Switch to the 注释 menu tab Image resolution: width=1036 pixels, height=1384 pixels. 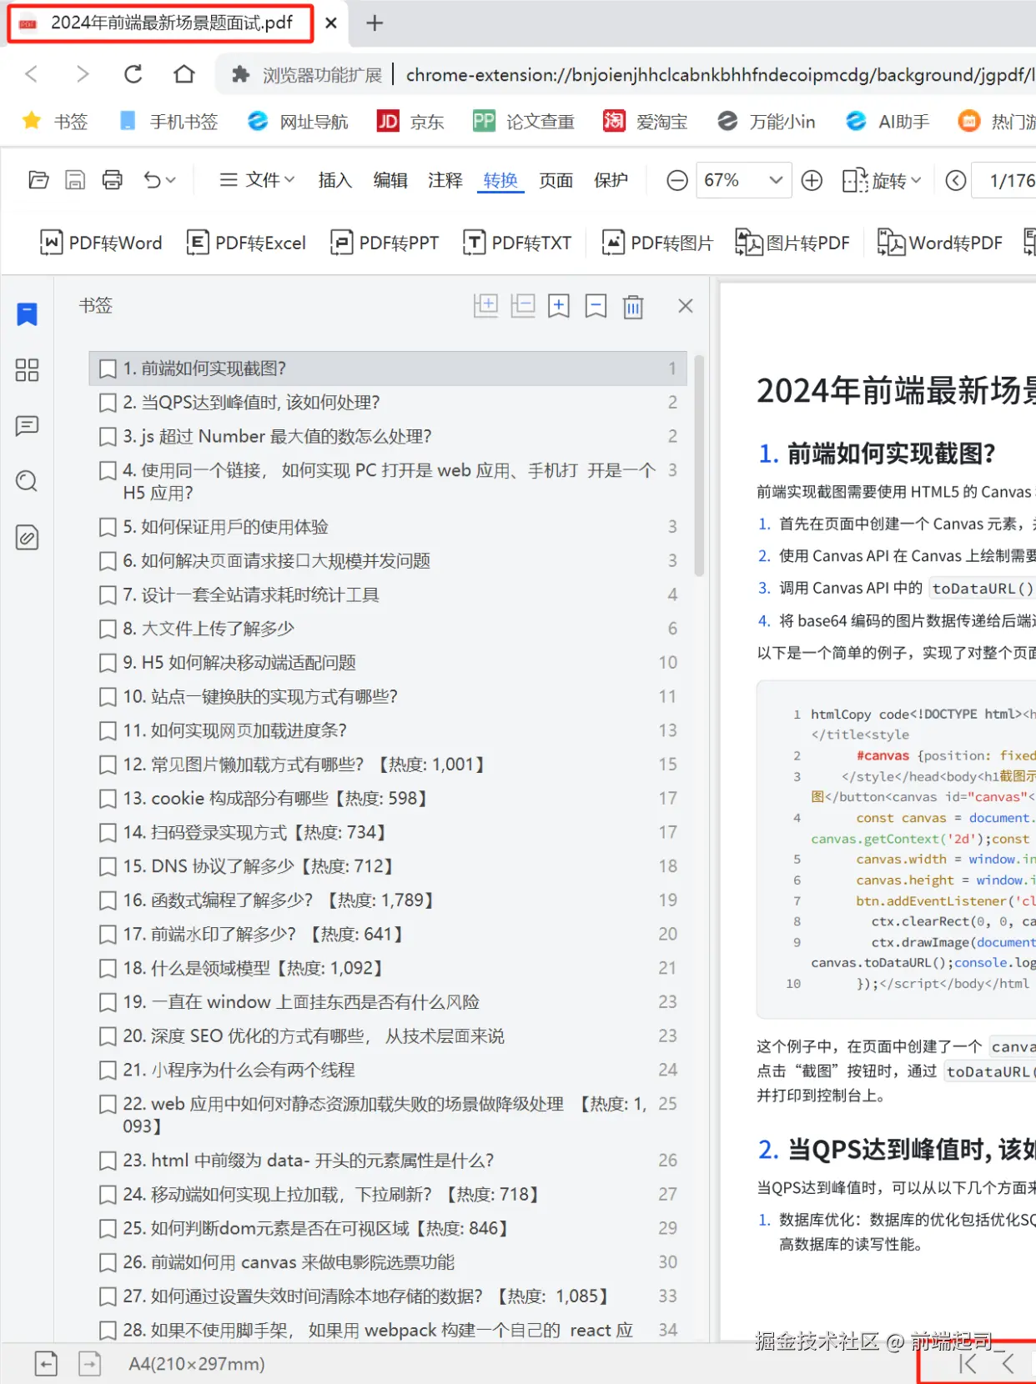[445, 180]
